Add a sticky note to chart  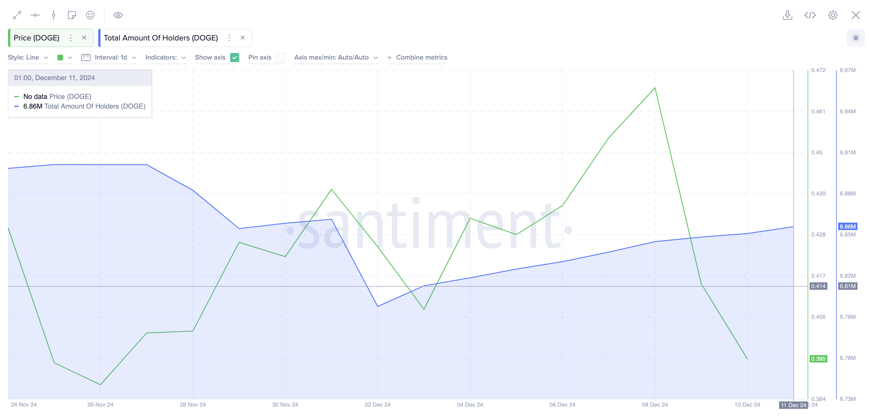(72, 15)
